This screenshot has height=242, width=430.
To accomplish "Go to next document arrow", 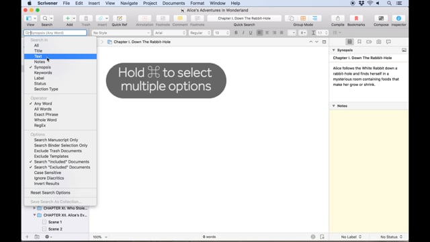I will point(316,42).
